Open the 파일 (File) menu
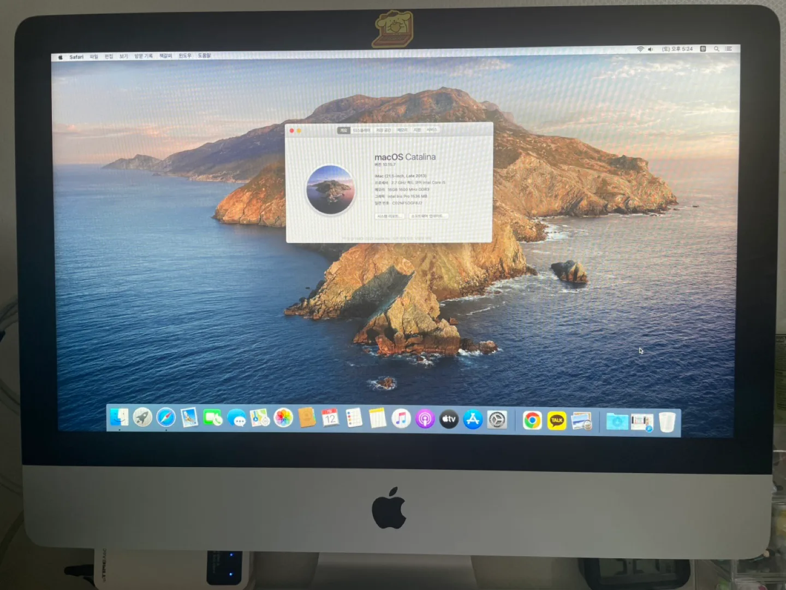 pyautogui.click(x=94, y=56)
